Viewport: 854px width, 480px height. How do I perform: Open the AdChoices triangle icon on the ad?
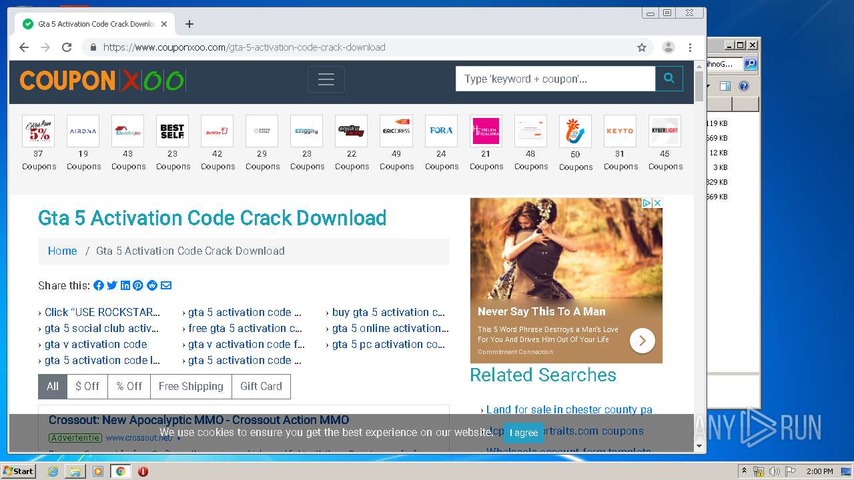coord(647,203)
